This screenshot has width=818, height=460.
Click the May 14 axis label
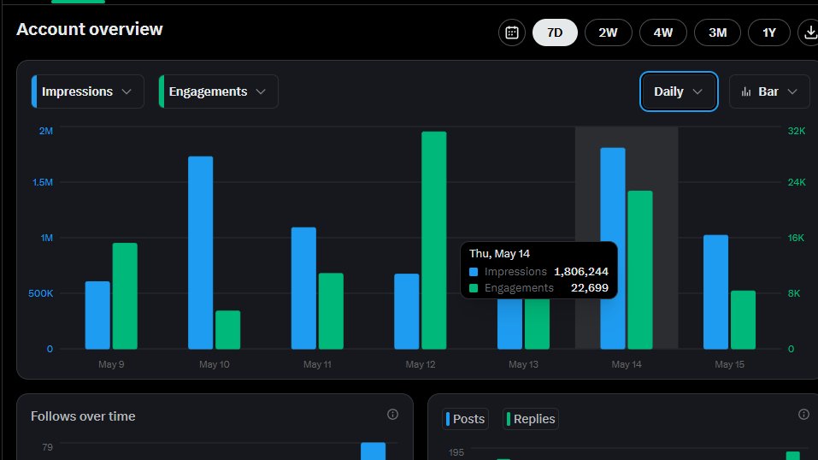click(627, 364)
